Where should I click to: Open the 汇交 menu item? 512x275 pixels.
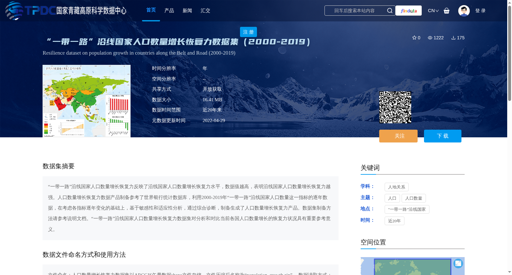205,11
